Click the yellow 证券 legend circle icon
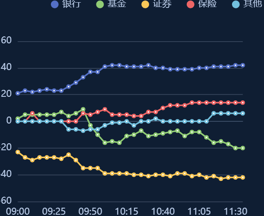This screenshot has width=264, height=216. (145, 4)
